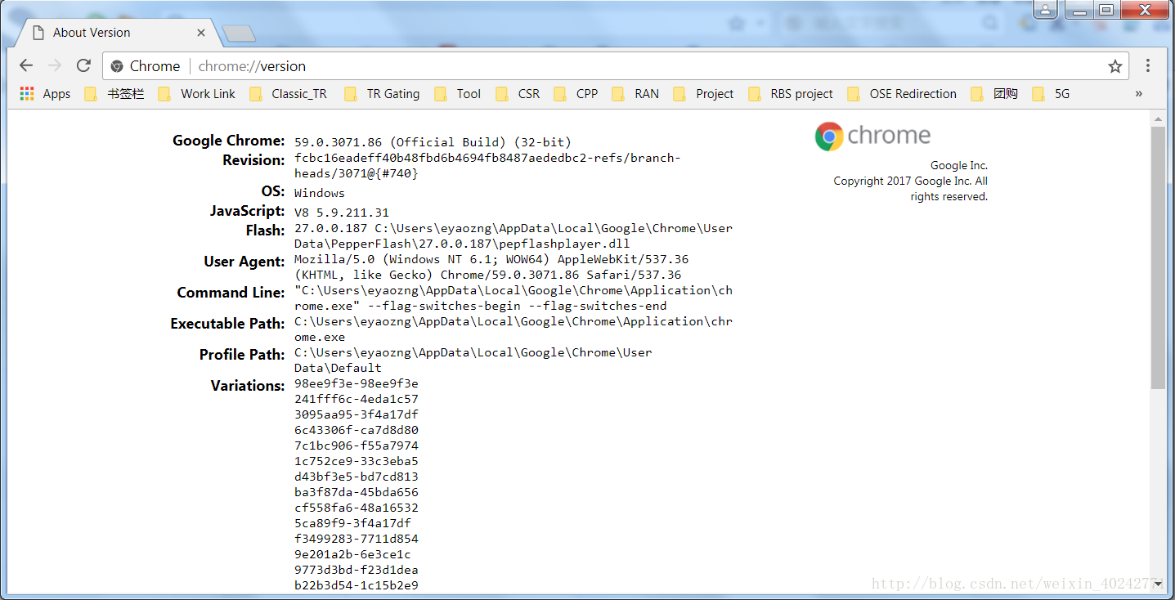Click variation 241fff6c-4eda1c57
1175x600 pixels.
click(357, 399)
